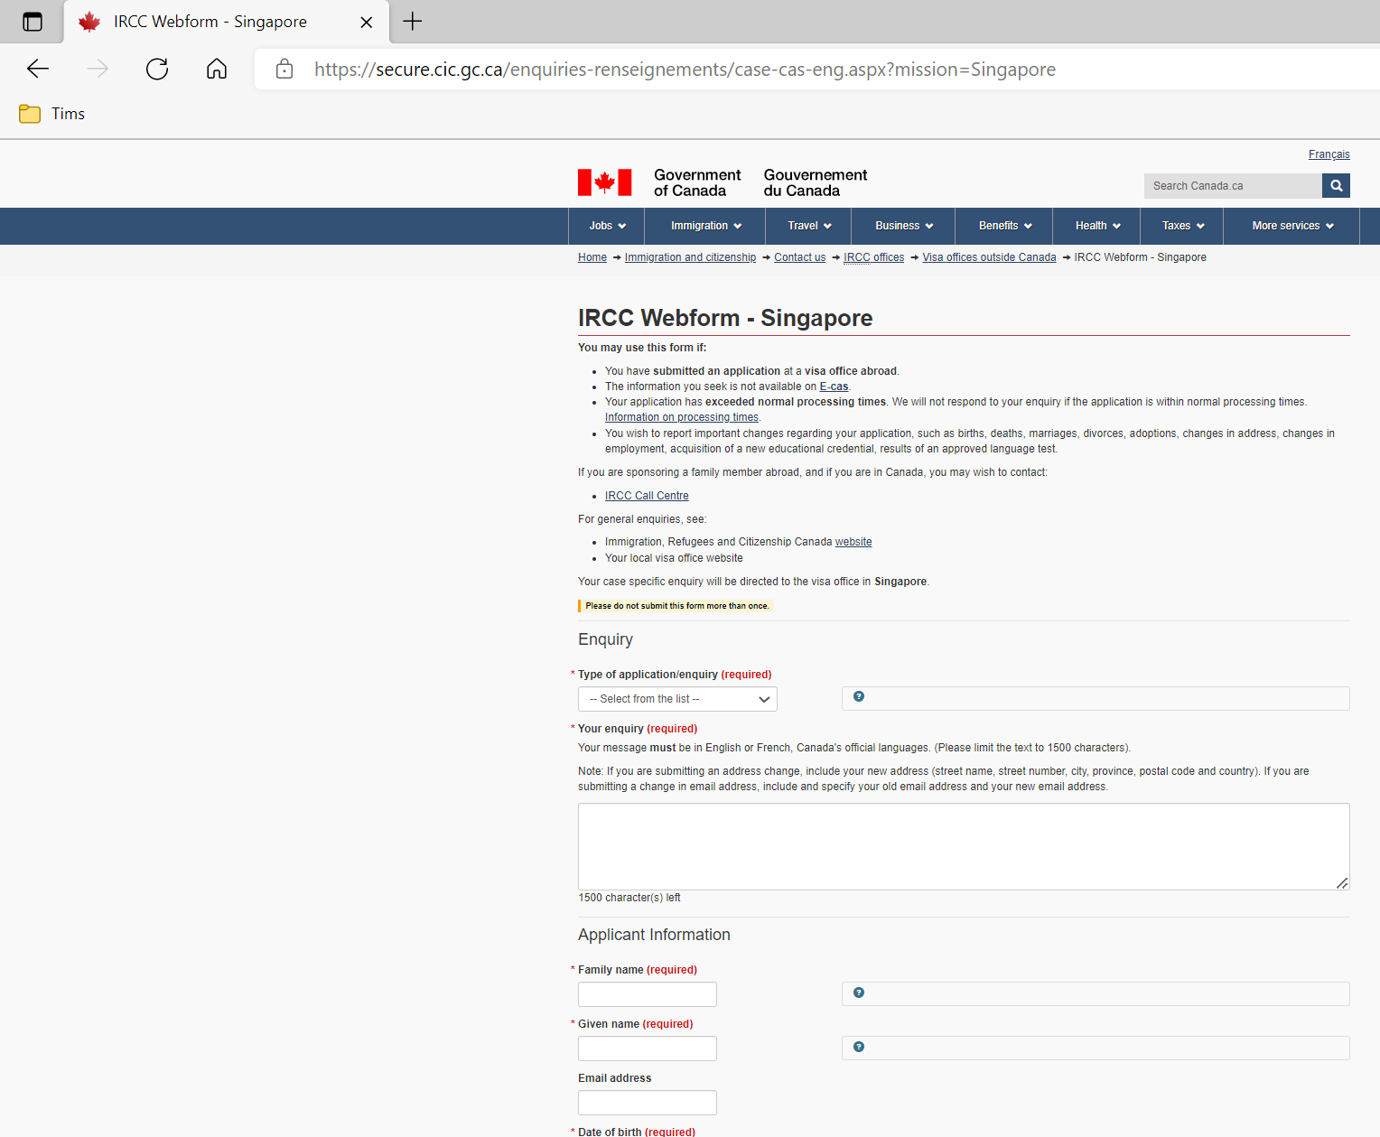Open the Tims bookmarks folder
Image resolution: width=1380 pixels, height=1137 pixels.
tap(52, 114)
